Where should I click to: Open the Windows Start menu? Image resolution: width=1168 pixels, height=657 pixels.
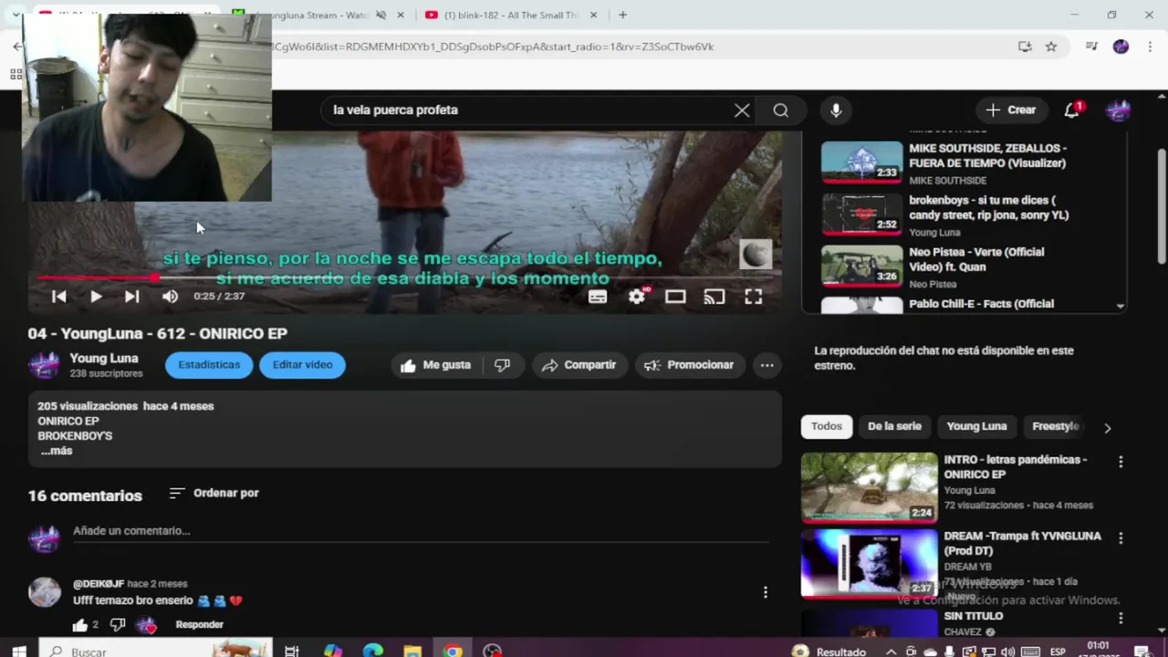19,651
